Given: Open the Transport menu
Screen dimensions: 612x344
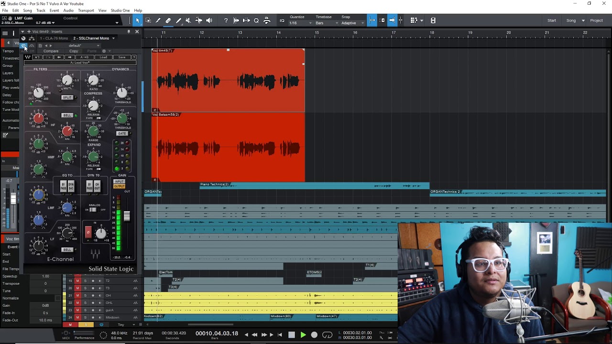Looking at the screenshot, I should (86, 11).
